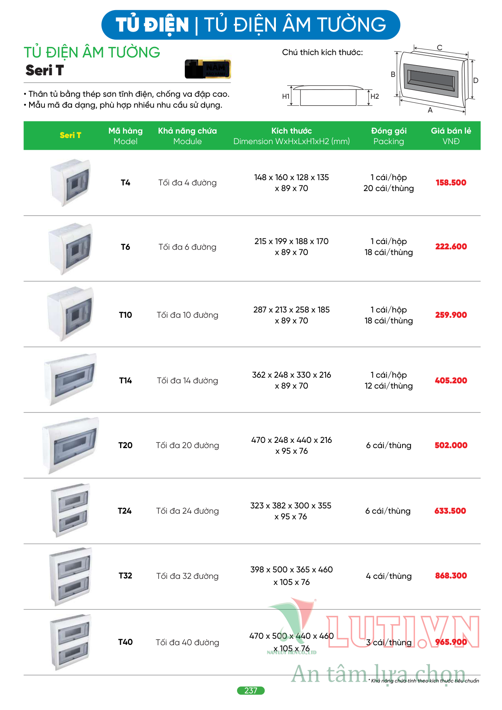
Task: Click the T40 cabinet product image
Action: 70,642
